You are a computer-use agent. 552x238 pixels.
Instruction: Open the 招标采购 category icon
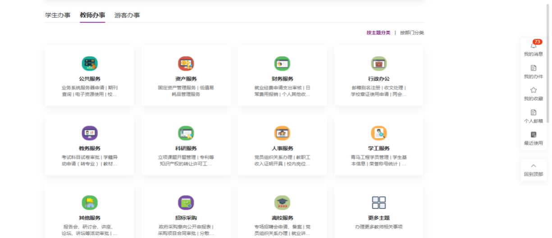(186, 203)
